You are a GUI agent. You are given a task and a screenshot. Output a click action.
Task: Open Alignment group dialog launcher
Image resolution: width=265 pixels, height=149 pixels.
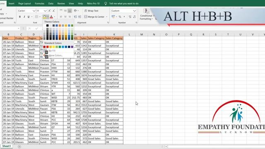[x=108, y=22]
